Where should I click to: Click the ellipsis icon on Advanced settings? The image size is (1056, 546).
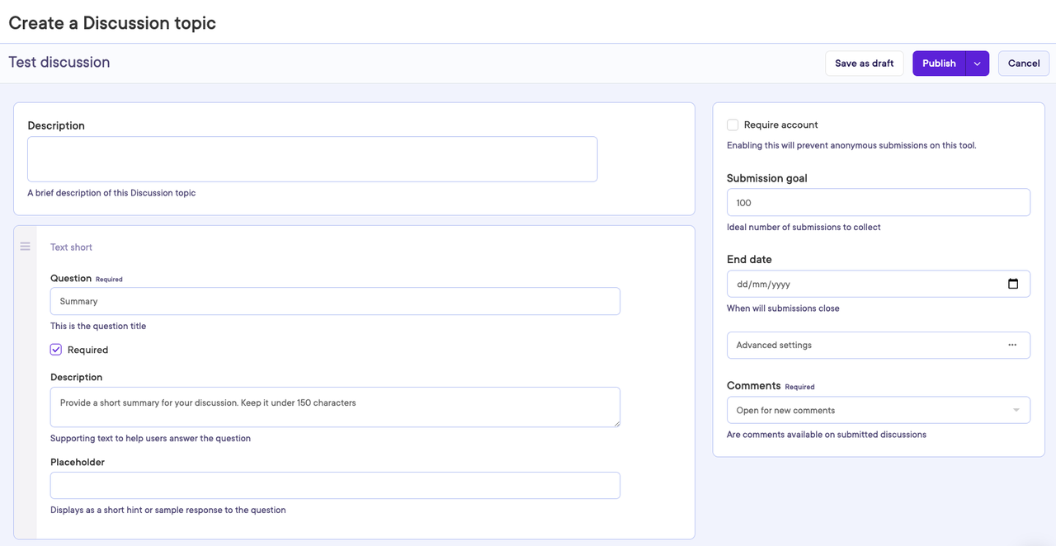tap(1012, 344)
